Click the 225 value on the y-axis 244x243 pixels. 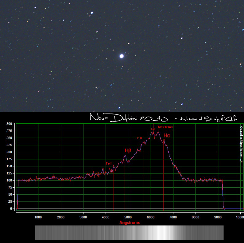(9, 145)
